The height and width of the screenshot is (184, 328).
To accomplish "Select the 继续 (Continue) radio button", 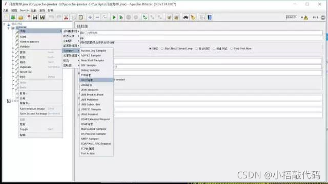I will point(150,49).
